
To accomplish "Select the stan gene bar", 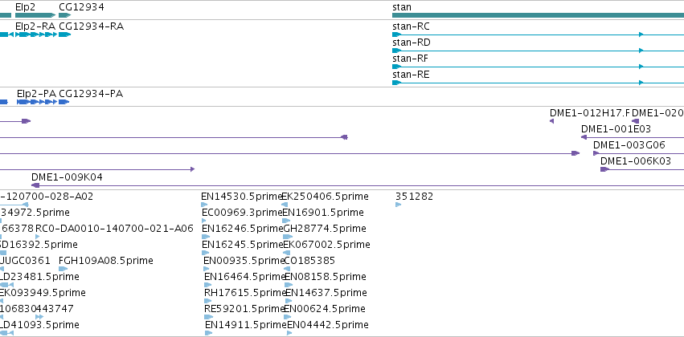I will tap(538, 15).
